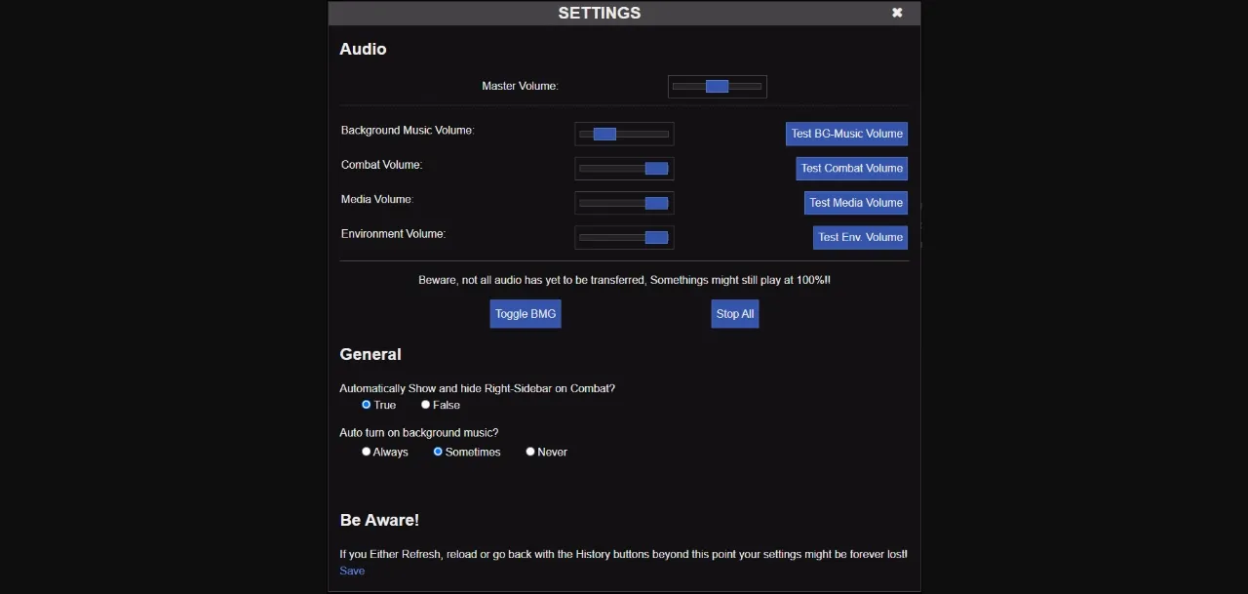Choose Never for auto background music

(530, 452)
